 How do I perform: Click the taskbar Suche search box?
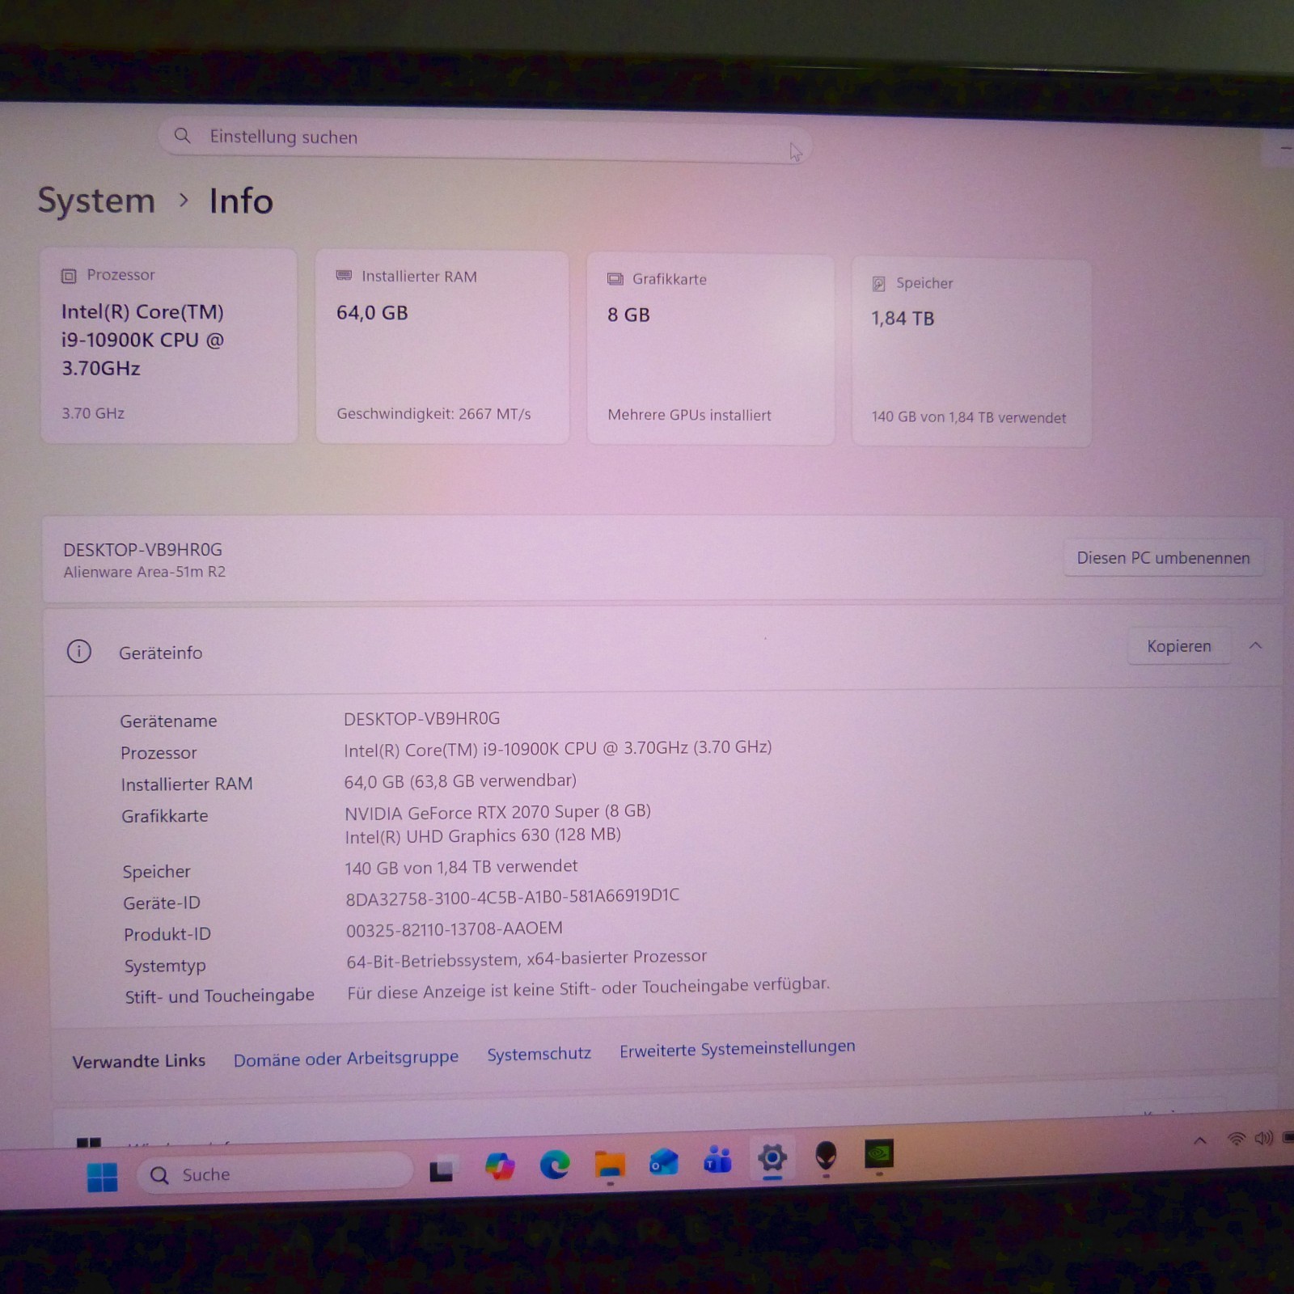275,1173
